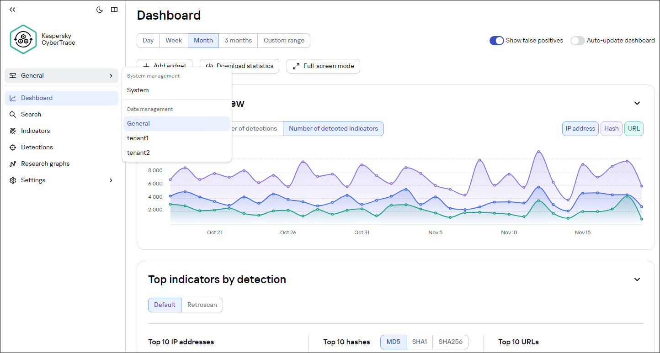Image resolution: width=660 pixels, height=353 pixels.
Task: Open the Detections section
Action: (36, 147)
